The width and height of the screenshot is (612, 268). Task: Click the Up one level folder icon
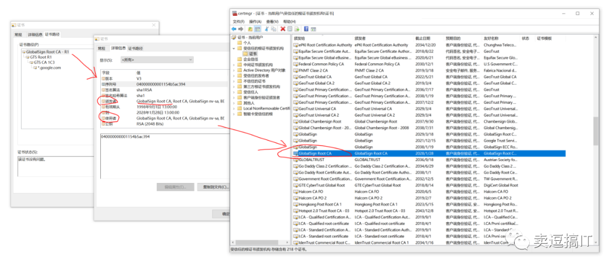250,29
